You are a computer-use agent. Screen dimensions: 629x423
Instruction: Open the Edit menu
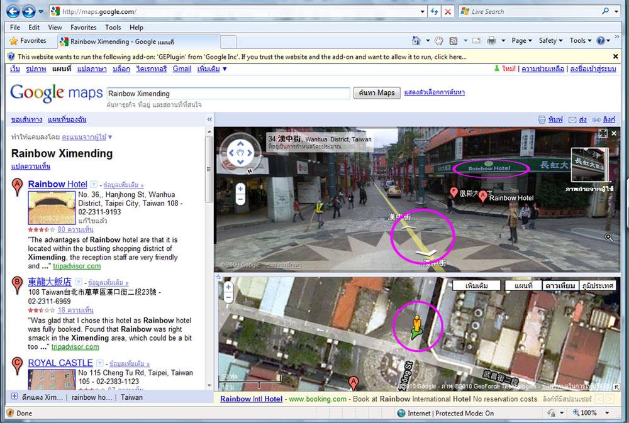34,27
